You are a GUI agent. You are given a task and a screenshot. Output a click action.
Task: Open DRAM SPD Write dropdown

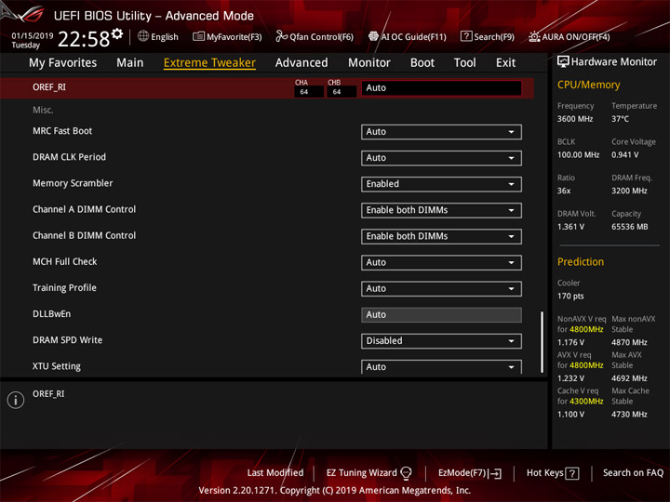click(x=441, y=340)
